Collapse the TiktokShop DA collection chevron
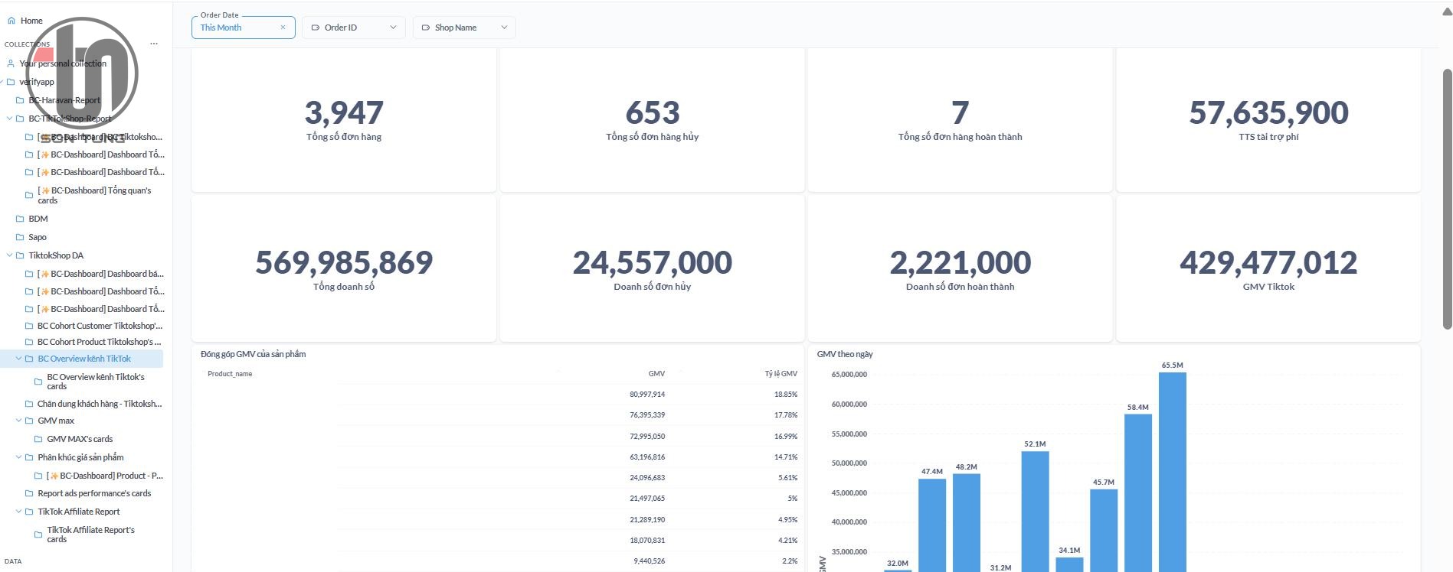The image size is (1453, 572). 9,255
